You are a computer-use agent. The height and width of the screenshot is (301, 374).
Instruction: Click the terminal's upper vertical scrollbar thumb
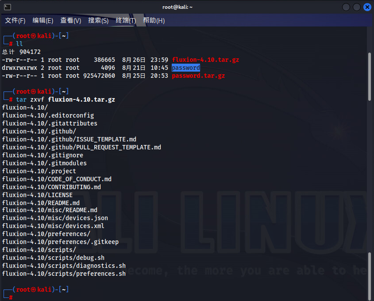370,76
